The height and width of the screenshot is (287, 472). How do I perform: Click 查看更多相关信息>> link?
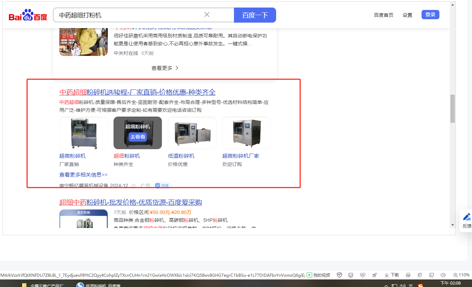click(x=83, y=175)
